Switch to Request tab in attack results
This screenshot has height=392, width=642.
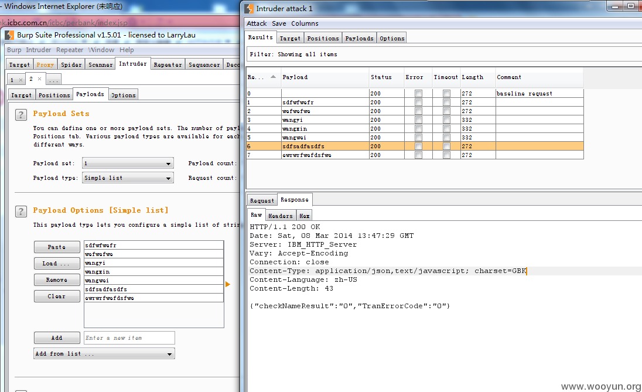(262, 201)
